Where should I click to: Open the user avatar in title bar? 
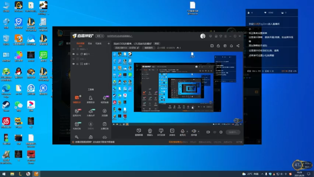click(203, 36)
